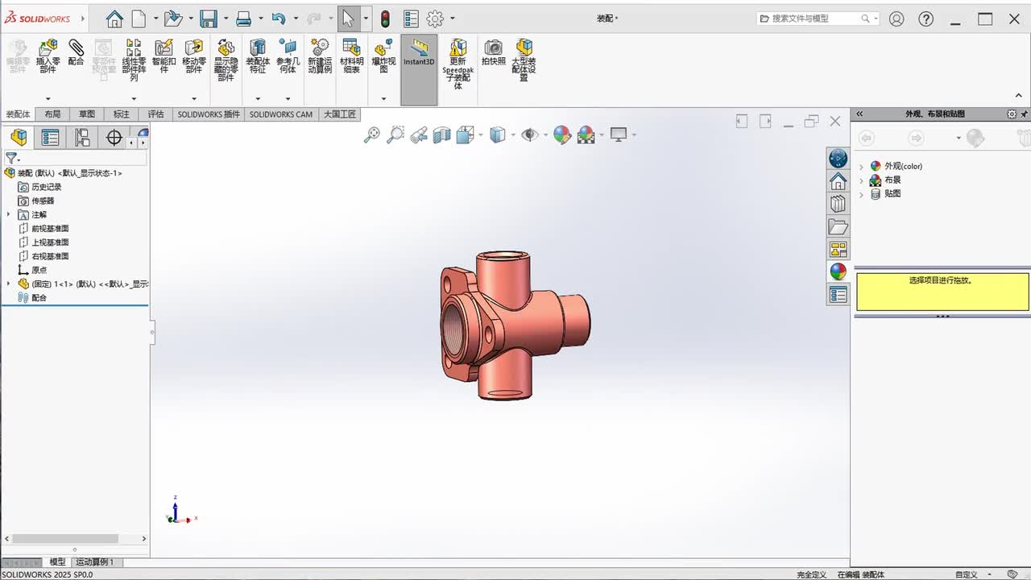
Task: Click 材料明细表 (Bill of Materials) tool
Action: click(x=351, y=56)
